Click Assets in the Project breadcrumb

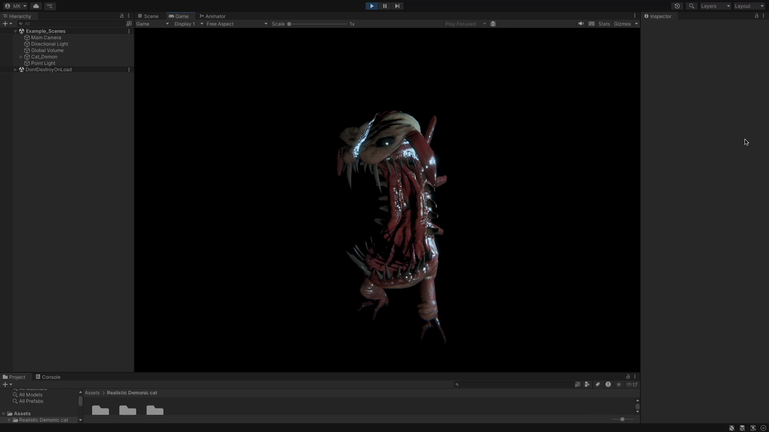92,393
